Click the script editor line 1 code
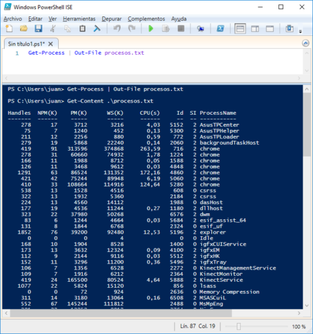The width and height of the screenshot is (313, 334). [x=86, y=53]
